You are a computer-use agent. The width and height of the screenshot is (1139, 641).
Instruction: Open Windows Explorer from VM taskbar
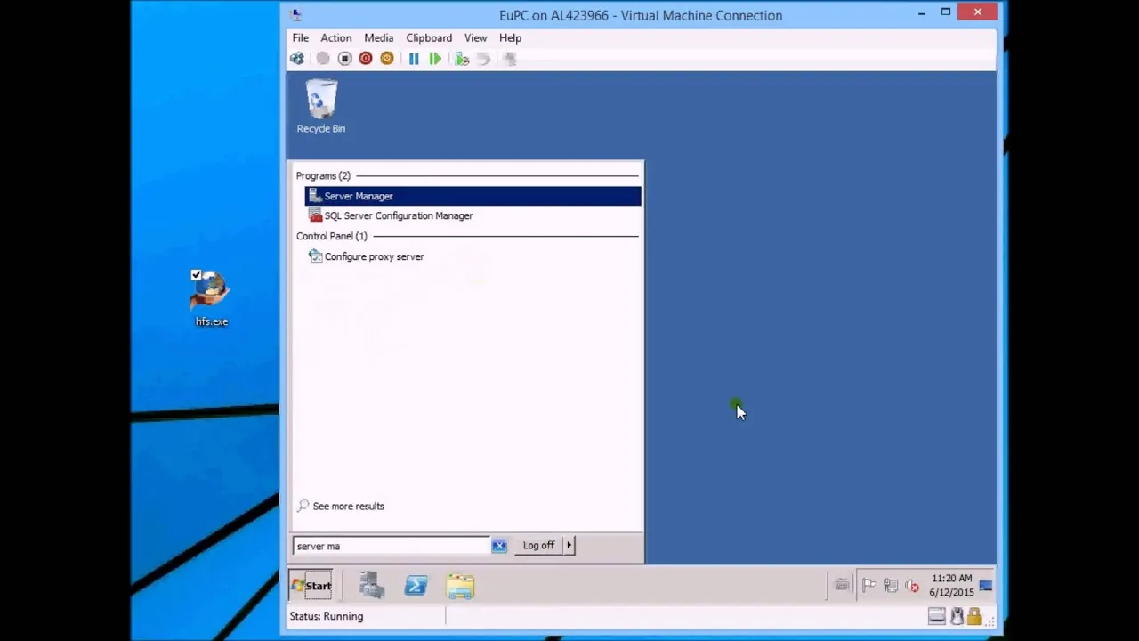click(x=460, y=585)
